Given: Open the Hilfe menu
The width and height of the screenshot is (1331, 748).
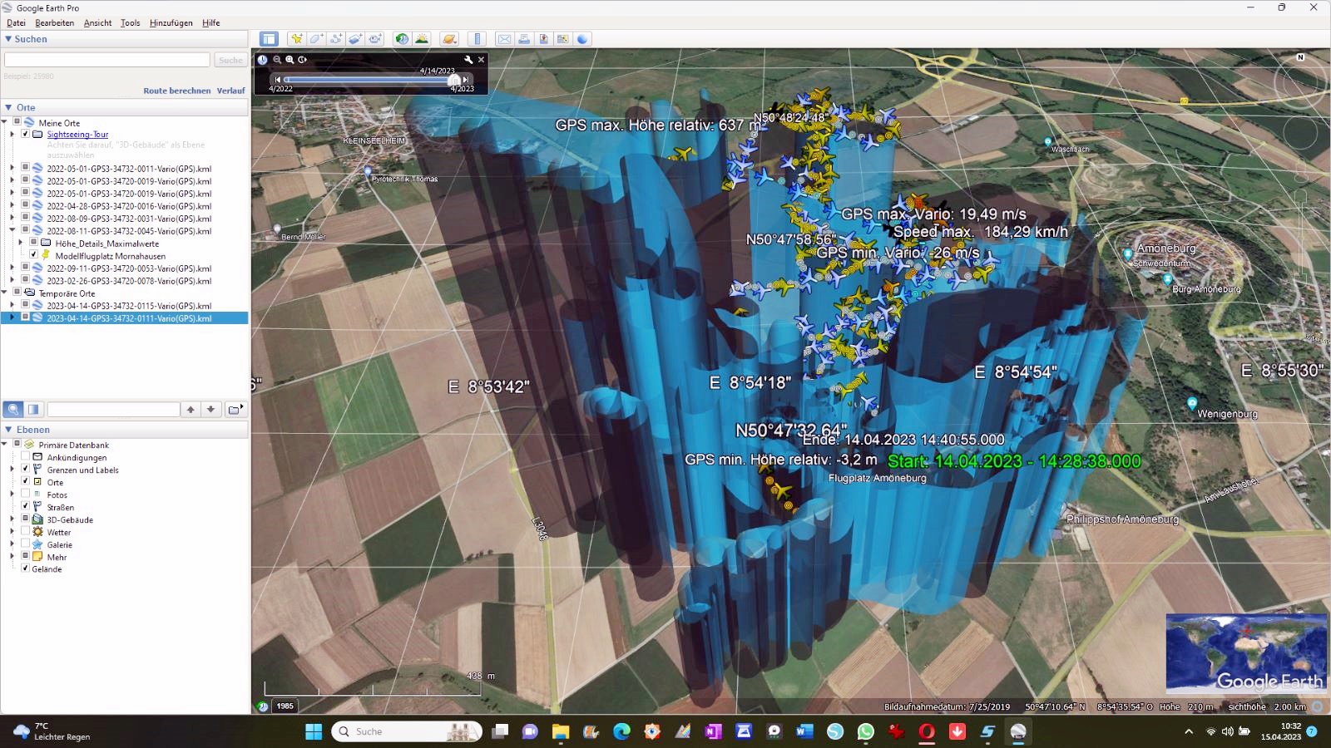Looking at the screenshot, I should pyautogui.click(x=210, y=22).
